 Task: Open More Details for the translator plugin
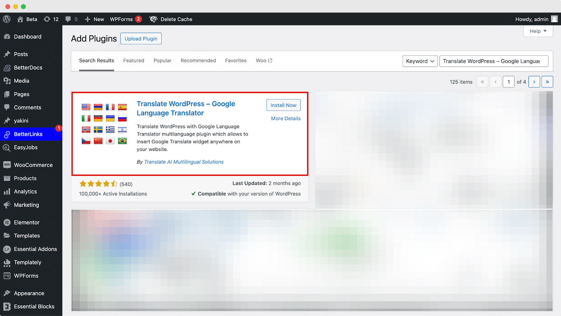pyautogui.click(x=286, y=118)
